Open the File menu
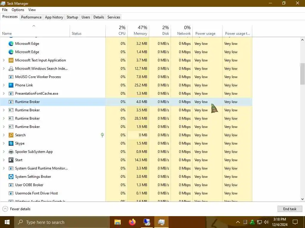This screenshot has width=305, height=228. [5, 10]
